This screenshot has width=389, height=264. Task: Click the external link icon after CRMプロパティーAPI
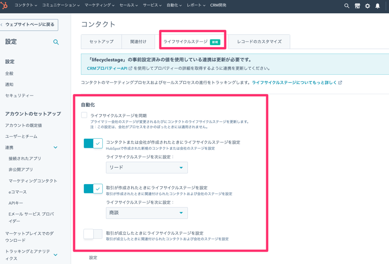[x=130, y=68]
